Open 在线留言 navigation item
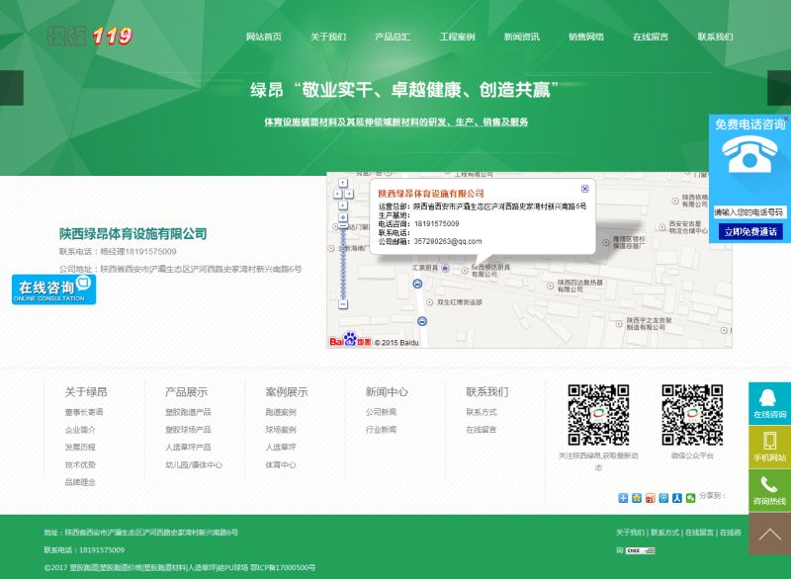The image size is (791, 579). (651, 37)
